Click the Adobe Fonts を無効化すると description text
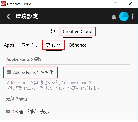 click(55, 85)
